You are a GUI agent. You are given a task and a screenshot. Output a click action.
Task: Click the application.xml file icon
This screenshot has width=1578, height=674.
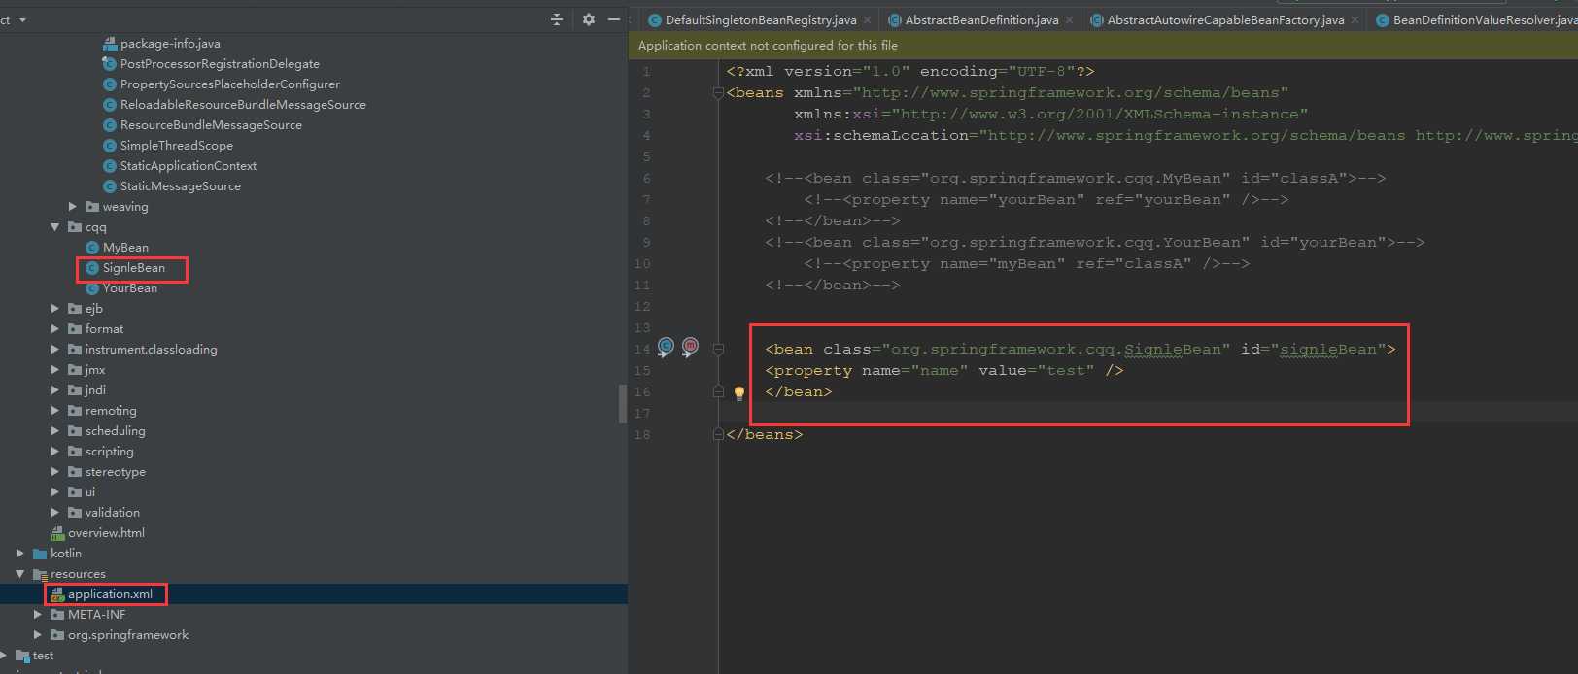57,594
